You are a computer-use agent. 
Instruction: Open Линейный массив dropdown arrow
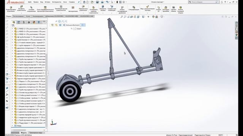point(61,13)
